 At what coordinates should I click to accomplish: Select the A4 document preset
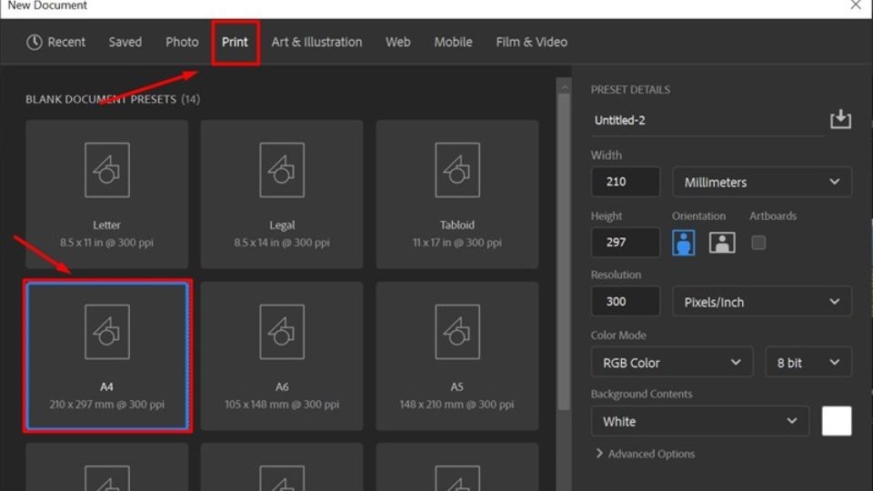[107, 356]
